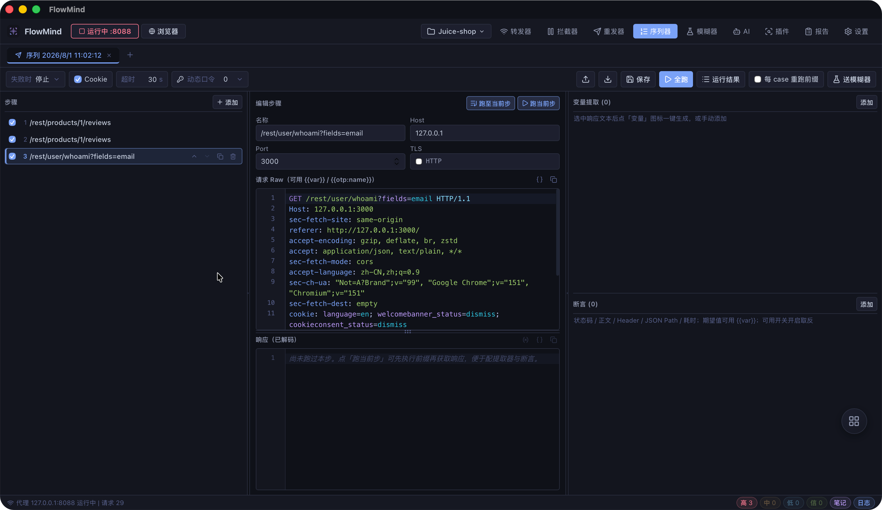Viewport: 882px width, 510px height.
Task: Enable the TLS HTTP checkbox
Action: click(419, 161)
